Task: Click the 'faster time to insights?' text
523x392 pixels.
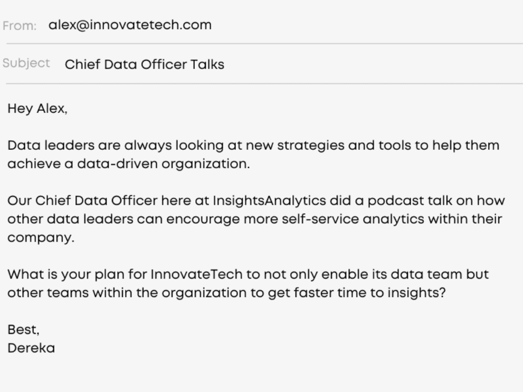Action: coord(369,293)
